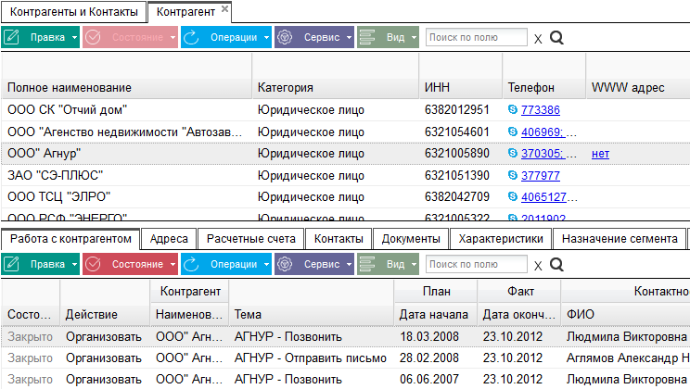Screen dimensions: 690x389
Task: Open the bottom Состояние dropdown arrow
Action: (x=172, y=265)
